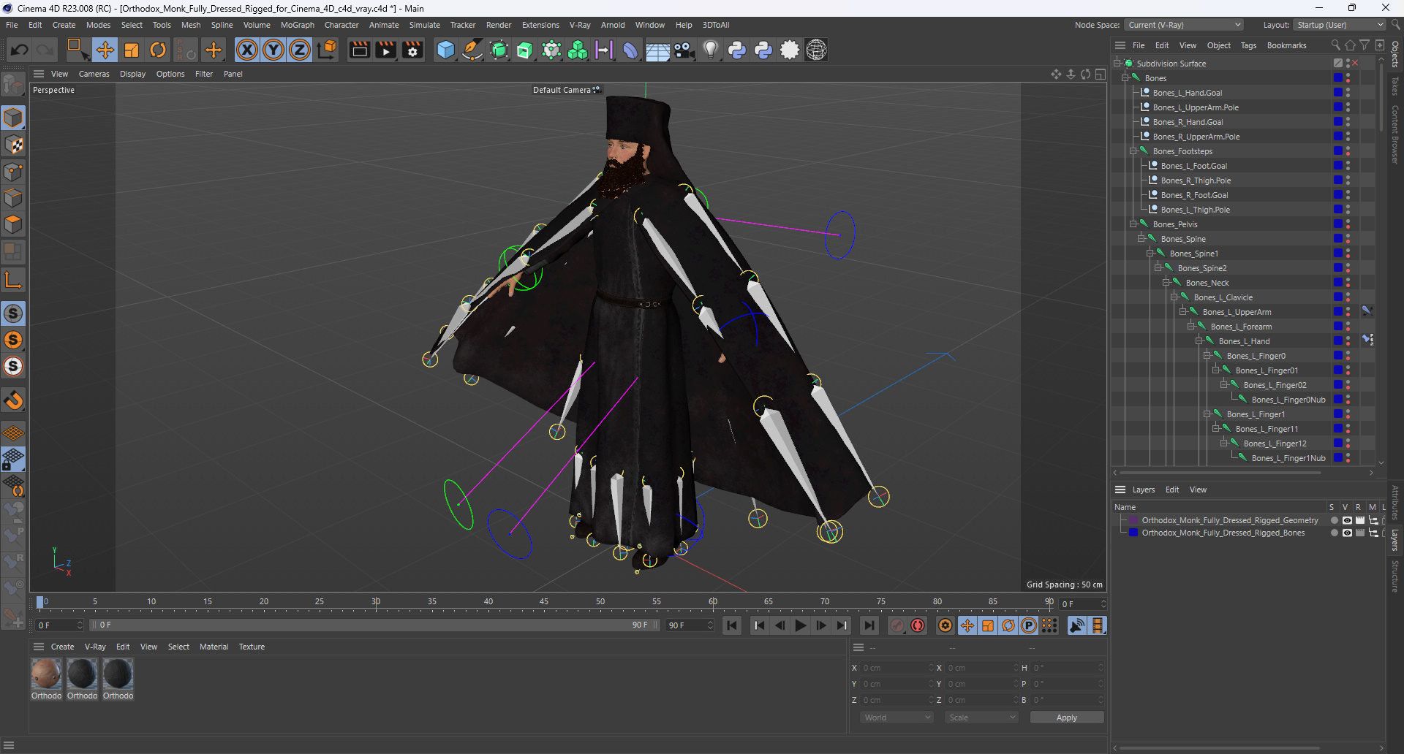This screenshot has height=754, width=1404.
Task: Open the Scale mode dropdown
Action: pyautogui.click(x=982, y=717)
